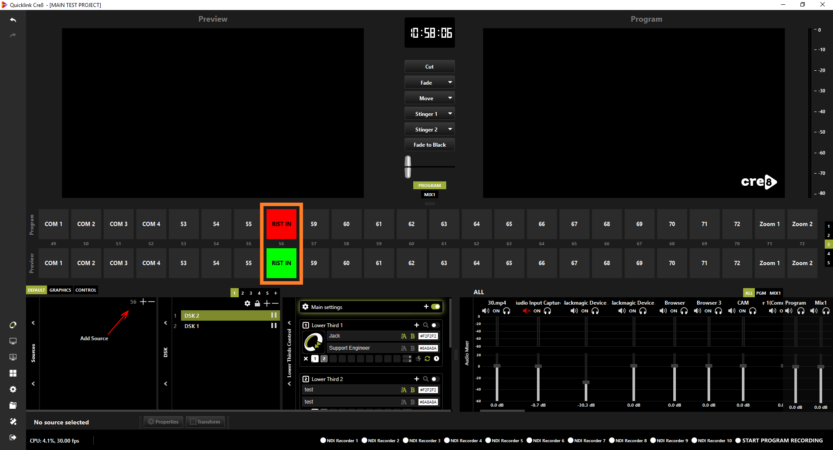Click the undo arrow icon

click(x=13, y=20)
